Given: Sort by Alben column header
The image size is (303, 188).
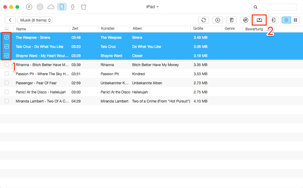Looking at the screenshot, I should click(x=160, y=29).
